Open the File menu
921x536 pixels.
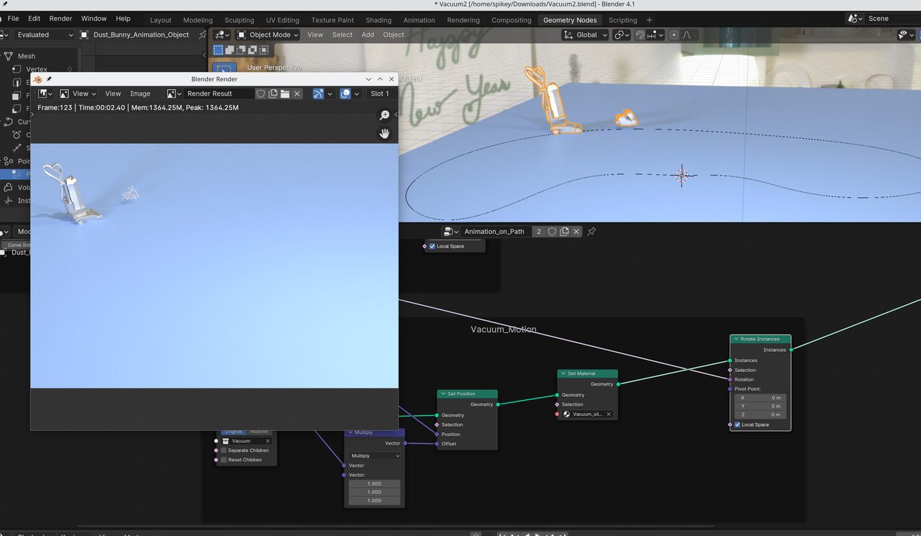[13, 19]
